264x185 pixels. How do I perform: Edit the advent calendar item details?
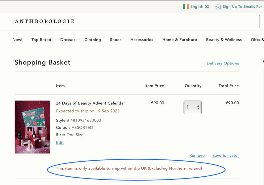tap(60, 142)
